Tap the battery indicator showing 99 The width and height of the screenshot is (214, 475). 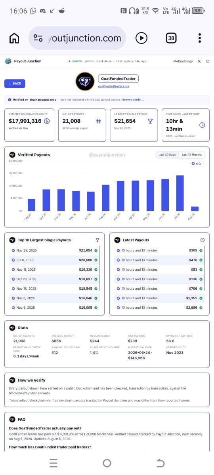click(x=199, y=11)
